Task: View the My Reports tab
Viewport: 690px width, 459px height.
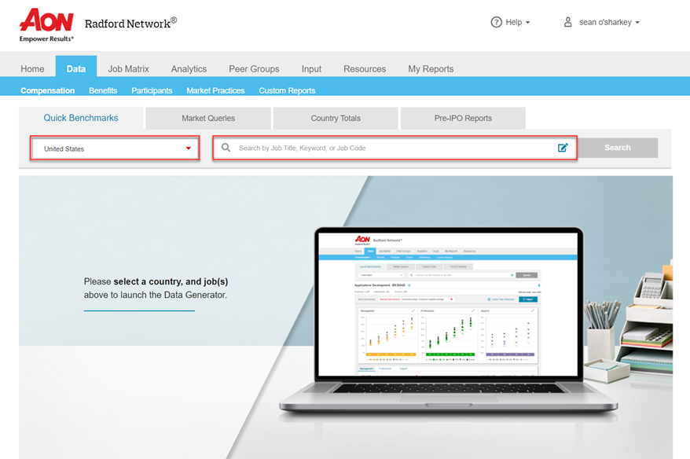Action: 431,69
